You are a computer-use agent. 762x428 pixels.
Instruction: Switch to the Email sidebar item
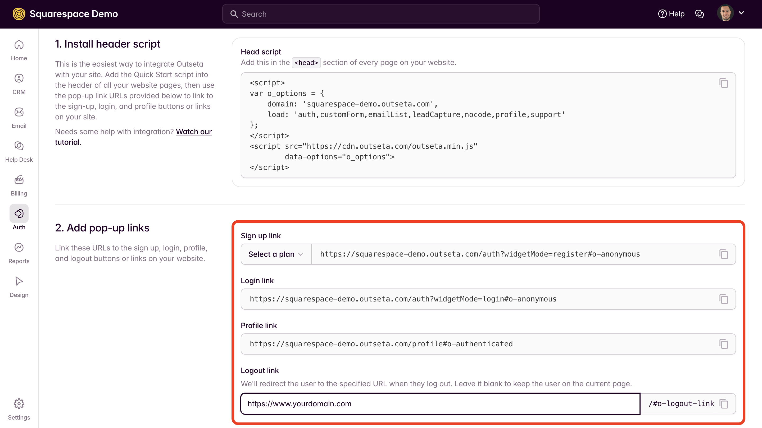(x=19, y=118)
